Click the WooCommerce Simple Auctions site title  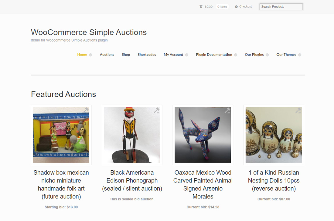click(x=89, y=32)
